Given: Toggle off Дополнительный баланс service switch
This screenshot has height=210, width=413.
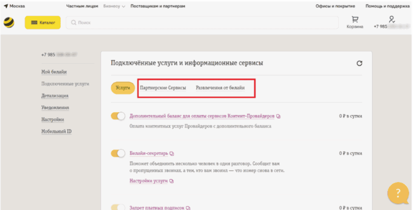Looking at the screenshot, I should point(118,116).
